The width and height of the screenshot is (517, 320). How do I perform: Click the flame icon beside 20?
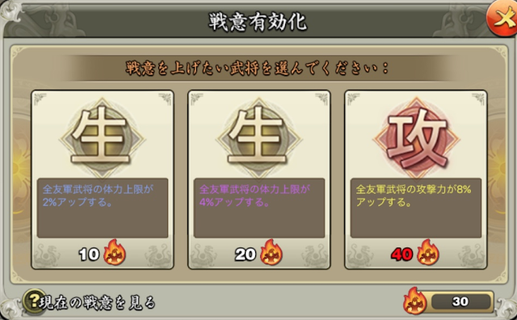(x=271, y=252)
